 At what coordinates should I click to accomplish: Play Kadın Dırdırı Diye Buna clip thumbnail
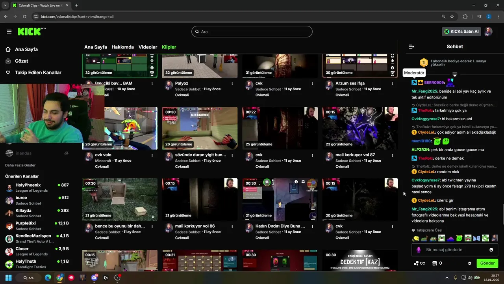(x=280, y=200)
